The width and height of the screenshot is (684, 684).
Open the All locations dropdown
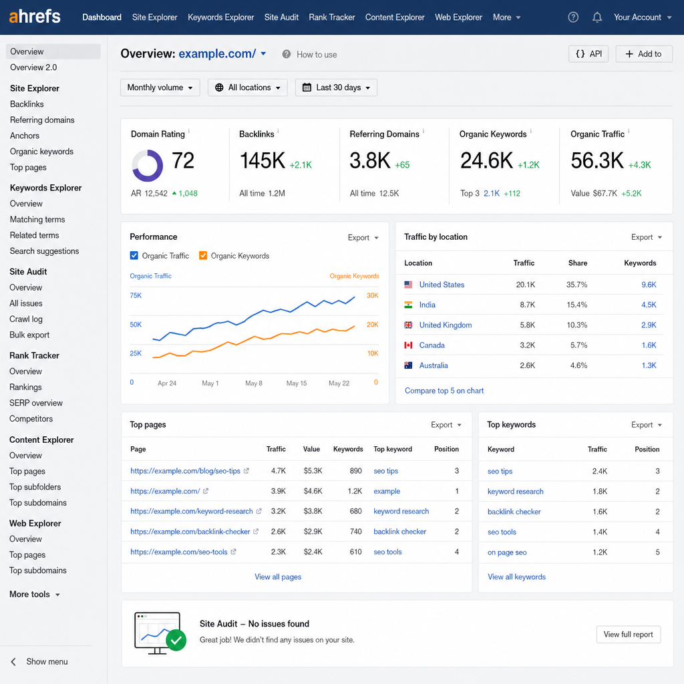(248, 88)
